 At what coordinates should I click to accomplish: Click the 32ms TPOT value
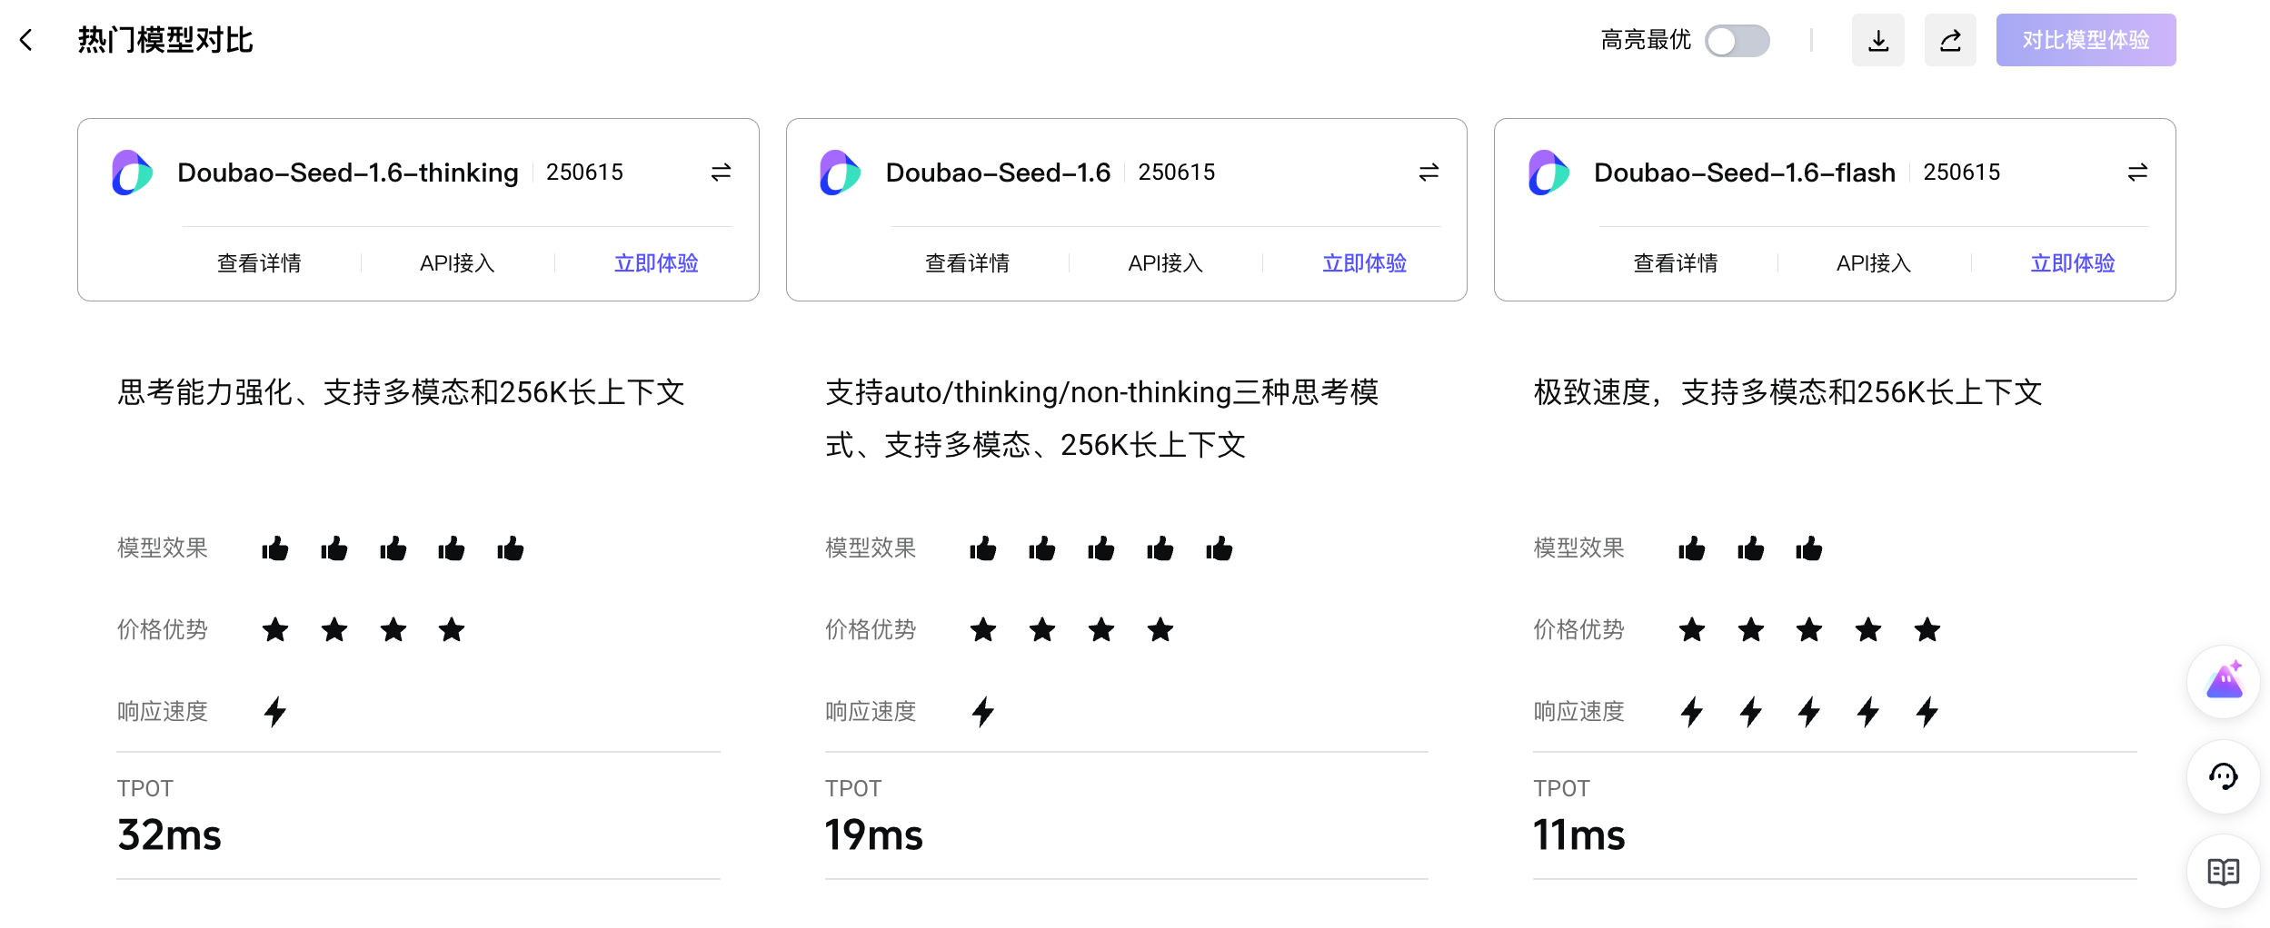pyautogui.click(x=169, y=834)
